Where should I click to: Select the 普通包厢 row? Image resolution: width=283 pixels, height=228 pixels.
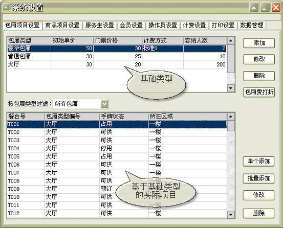[117, 56]
